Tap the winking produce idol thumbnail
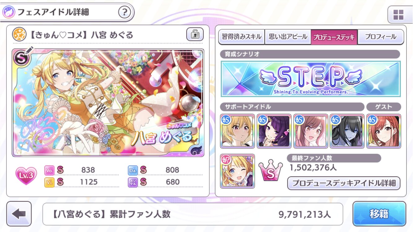This screenshot has height=232, width=413. [237, 171]
